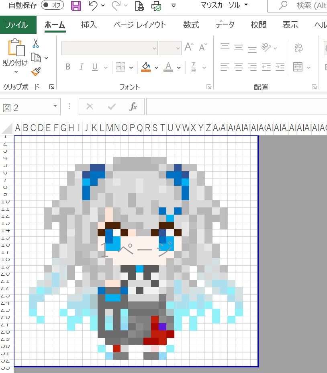Switch to the 校閲 tab
Screen dimensions: 327x373
pyautogui.click(x=259, y=25)
